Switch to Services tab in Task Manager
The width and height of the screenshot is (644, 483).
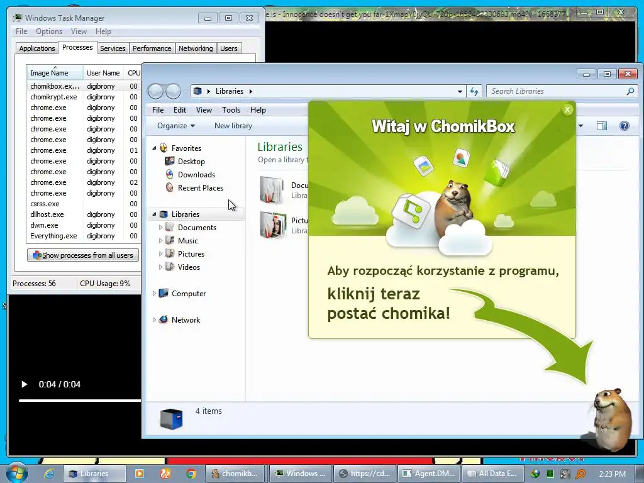[113, 48]
